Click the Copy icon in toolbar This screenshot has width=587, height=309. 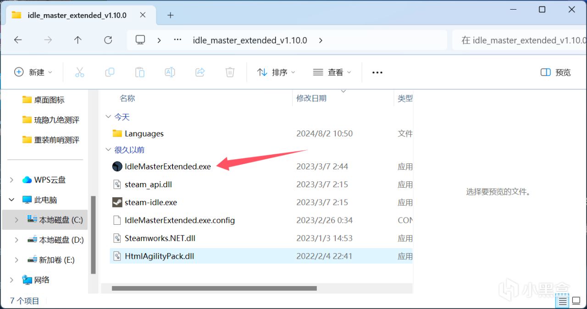tap(110, 72)
